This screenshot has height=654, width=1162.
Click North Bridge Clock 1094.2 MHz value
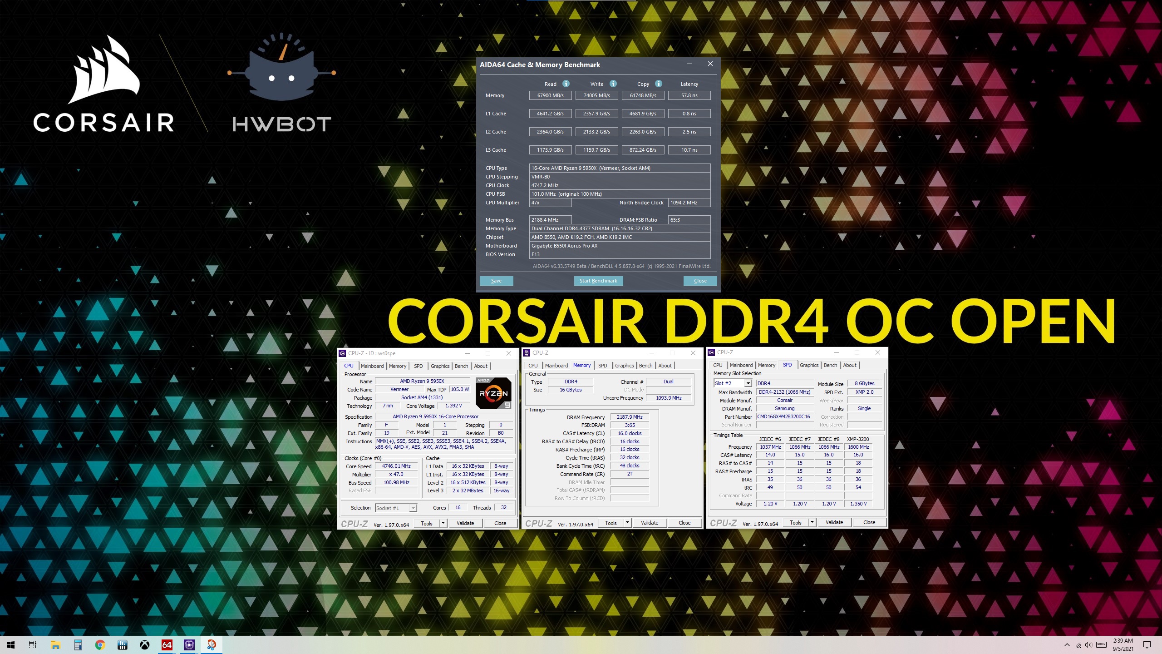tap(689, 203)
